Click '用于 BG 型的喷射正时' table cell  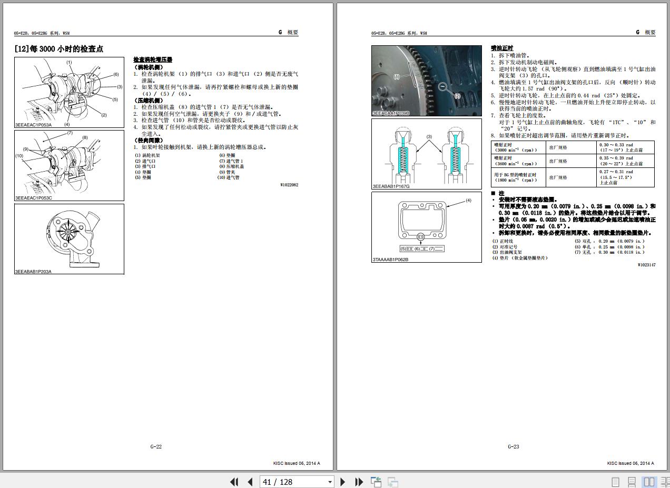click(x=518, y=177)
